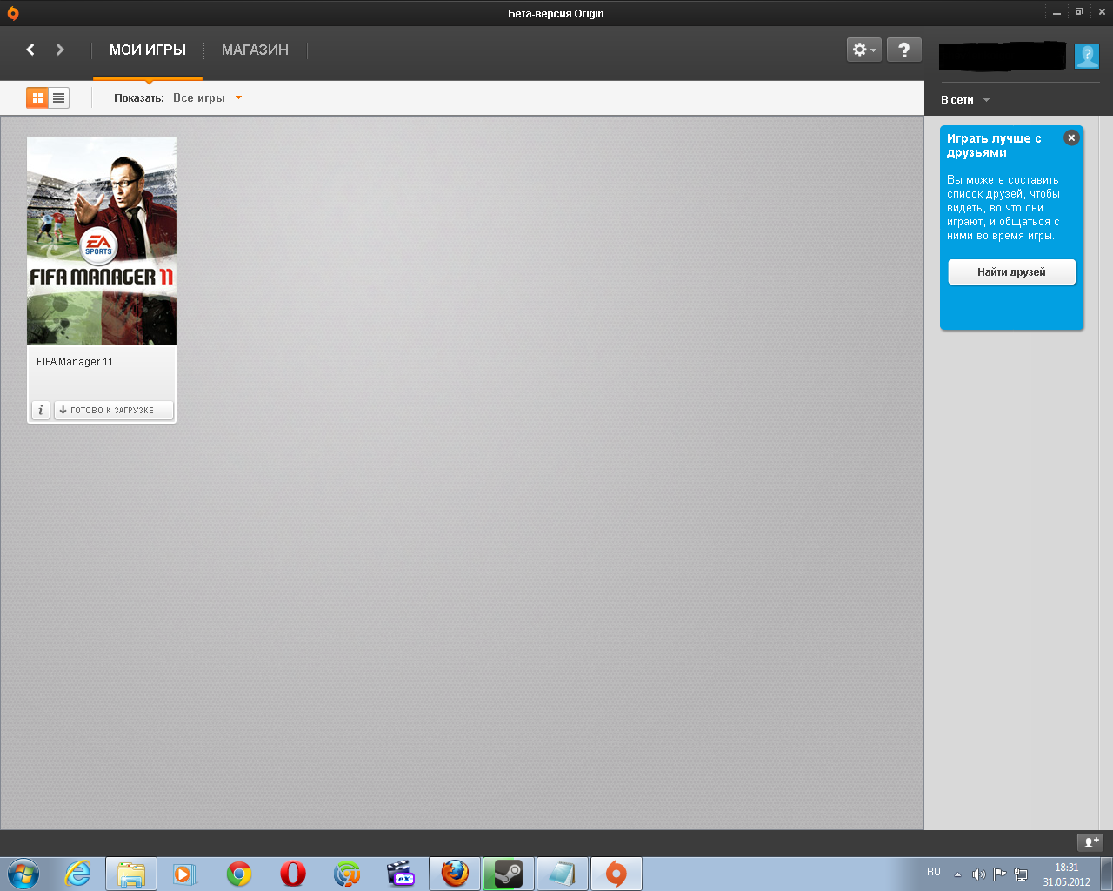Switch to Steam in the taskbar
Image resolution: width=1113 pixels, height=891 pixels.
click(509, 874)
